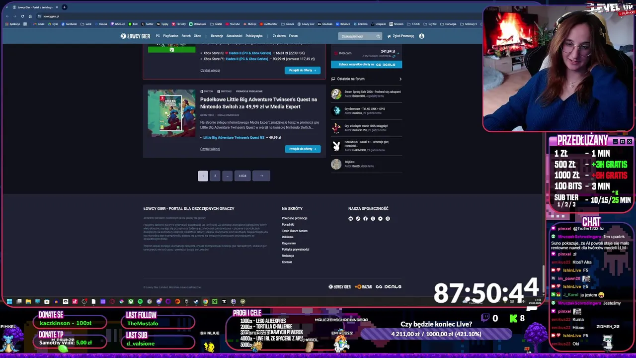636x358 pixels.
Task: Open Czytaj więcej under Hades II post
Action: (210, 70)
